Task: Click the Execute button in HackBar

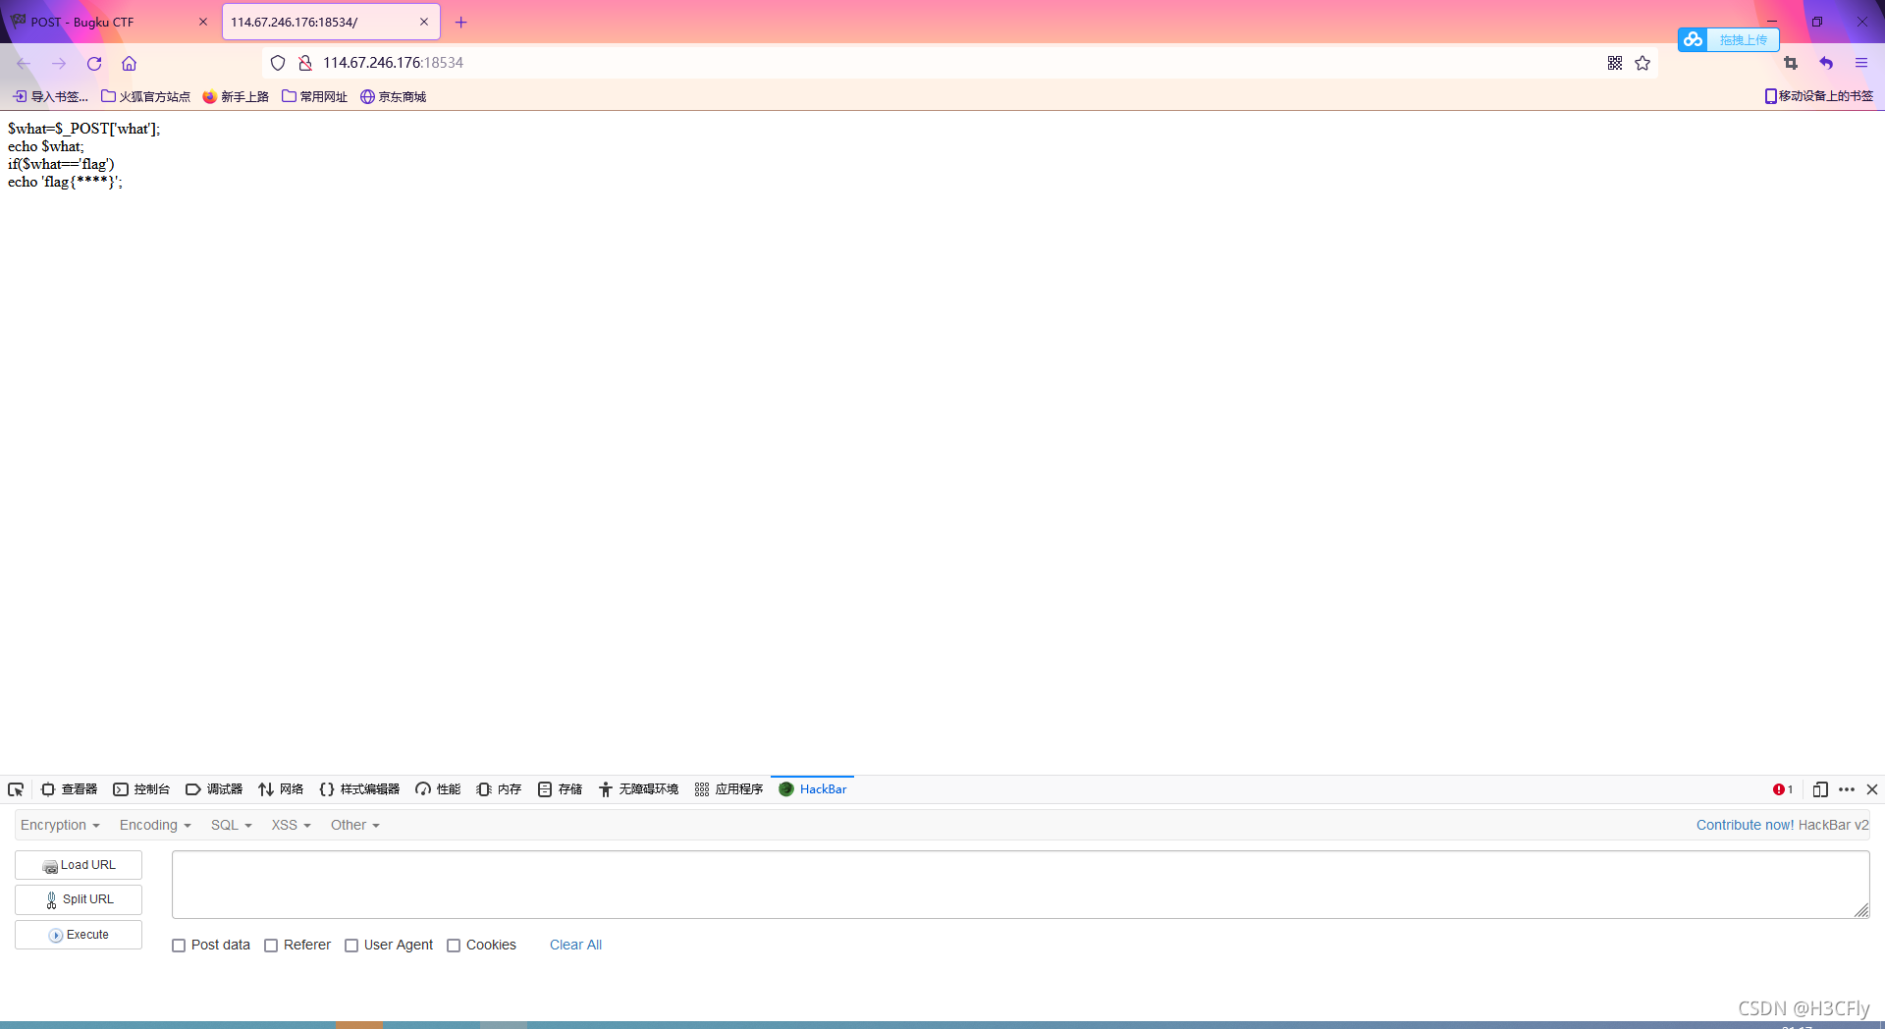Action: (x=78, y=934)
